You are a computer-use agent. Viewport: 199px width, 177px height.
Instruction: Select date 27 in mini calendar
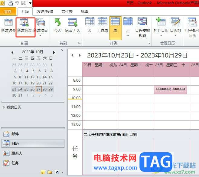tap(38, 89)
